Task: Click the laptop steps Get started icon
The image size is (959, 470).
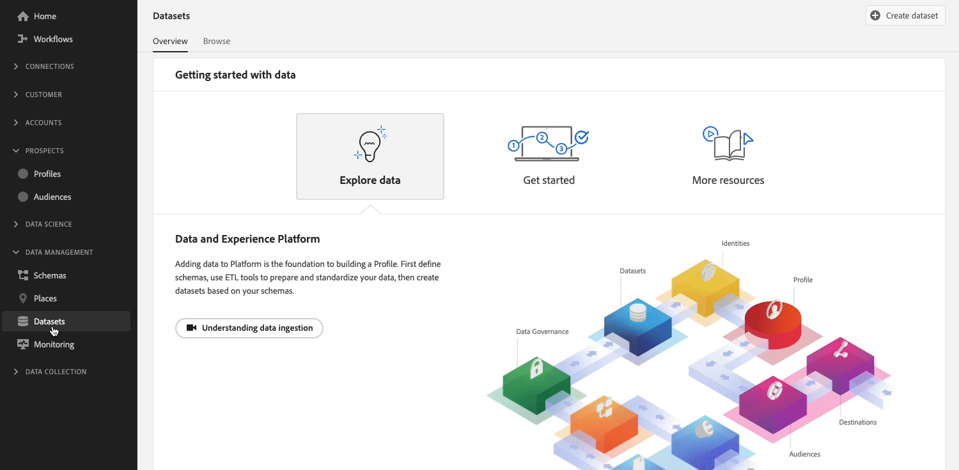Action: click(549, 144)
